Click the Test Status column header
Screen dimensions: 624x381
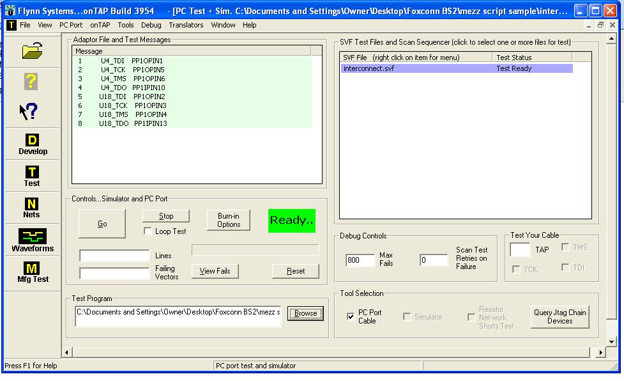click(532, 58)
